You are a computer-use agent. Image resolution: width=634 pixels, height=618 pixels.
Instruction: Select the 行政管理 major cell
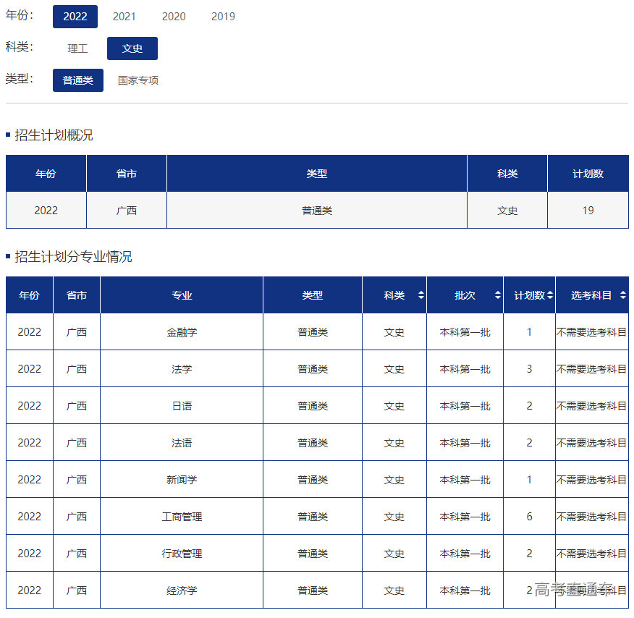tap(182, 554)
